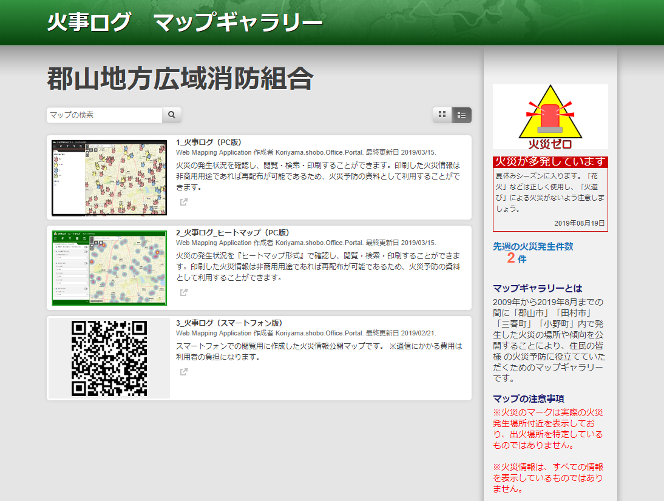Click the 火事ログ マップギャラリー header logo
Screen dimensions: 664x501
click(x=183, y=22)
